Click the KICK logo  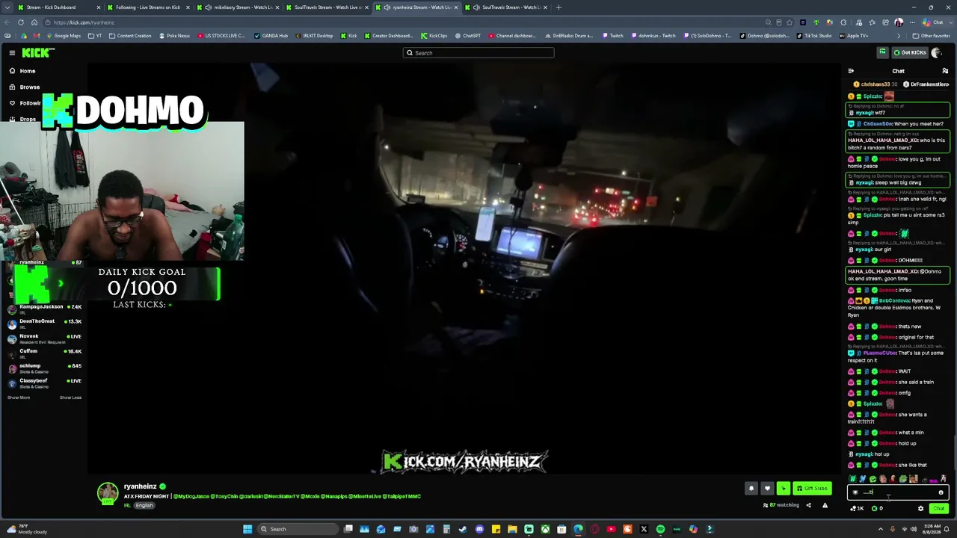[37, 52]
